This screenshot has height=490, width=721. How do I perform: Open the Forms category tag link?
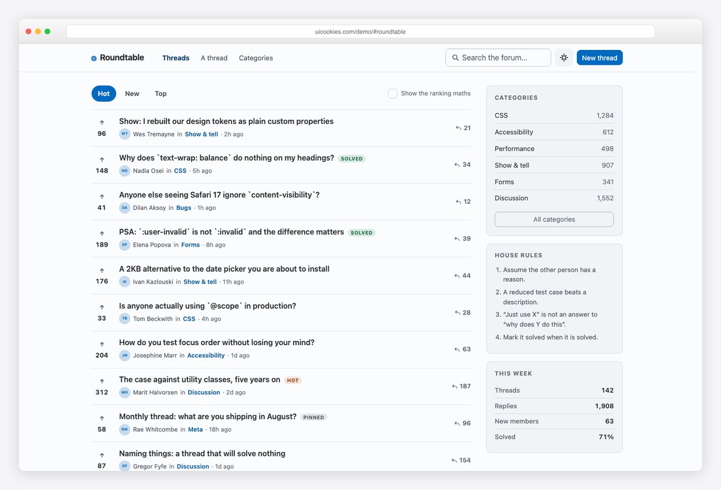pos(190,245)
